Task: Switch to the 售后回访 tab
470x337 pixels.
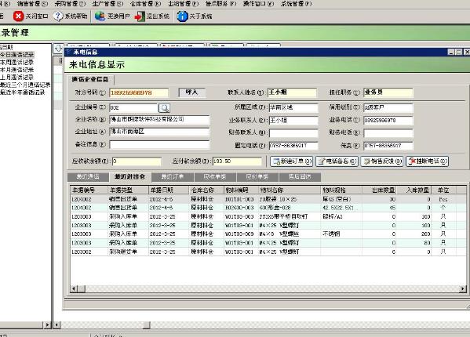Action: click(300, 177)
